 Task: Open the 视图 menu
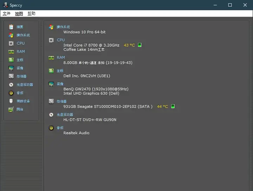[19, 14]
